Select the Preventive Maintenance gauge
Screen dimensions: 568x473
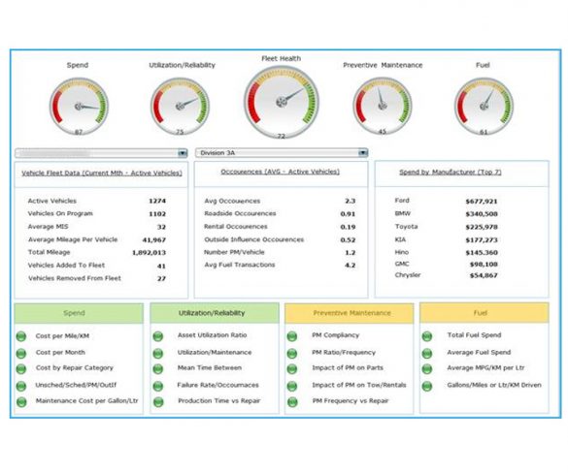point(383,106)
